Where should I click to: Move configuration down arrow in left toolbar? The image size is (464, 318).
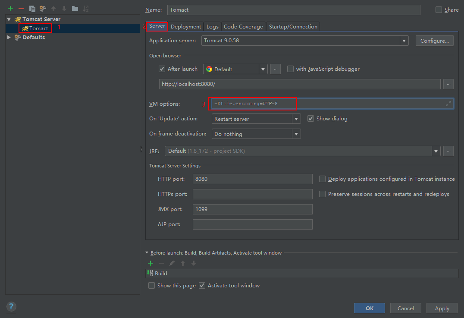click(64, 9)
